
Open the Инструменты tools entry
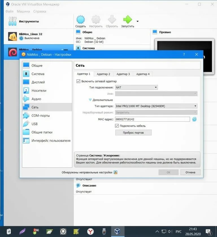(39, 21)
